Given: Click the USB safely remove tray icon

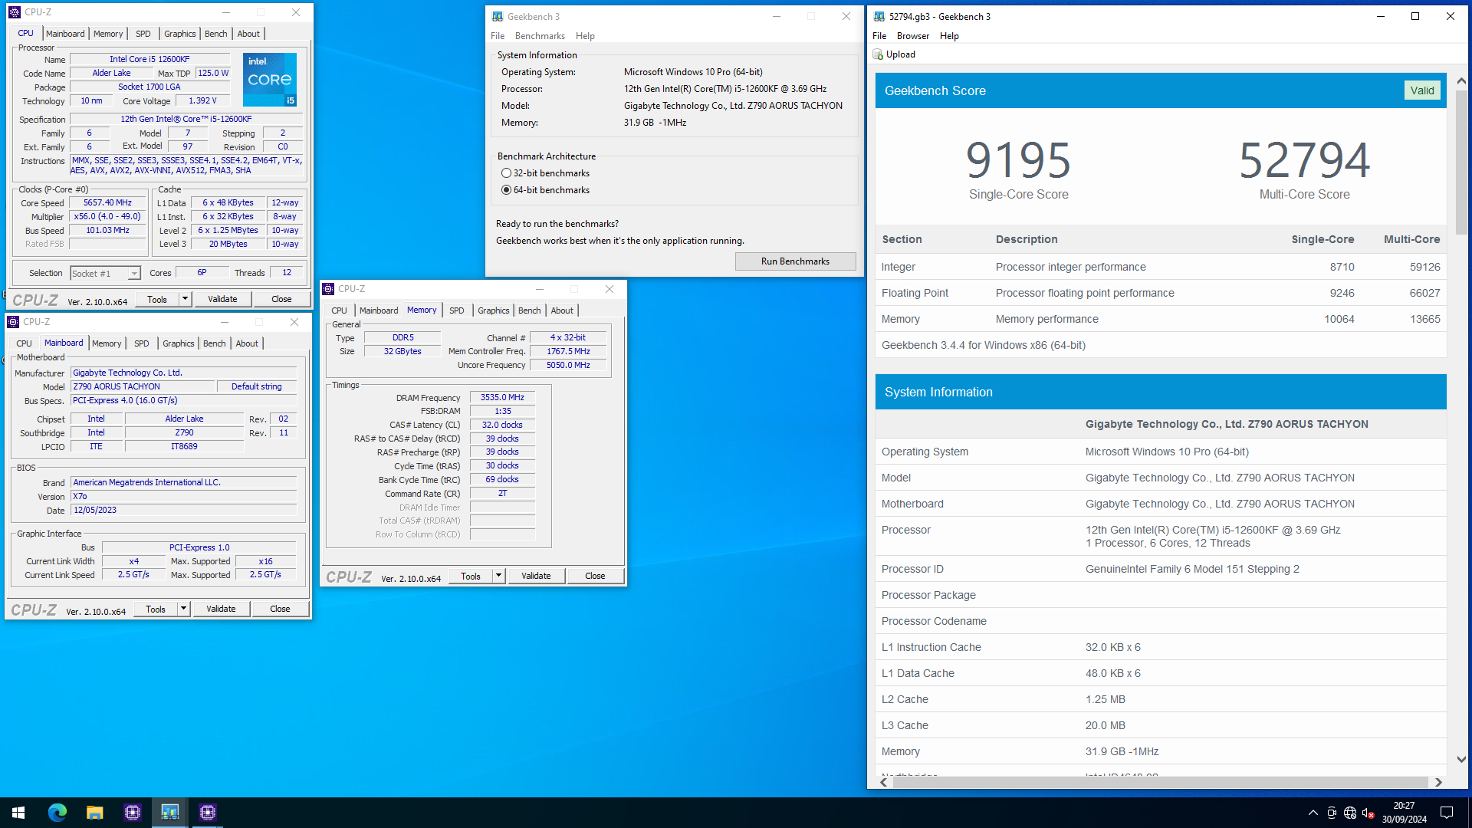Looking at the screenshot, I should [1332, 813].
